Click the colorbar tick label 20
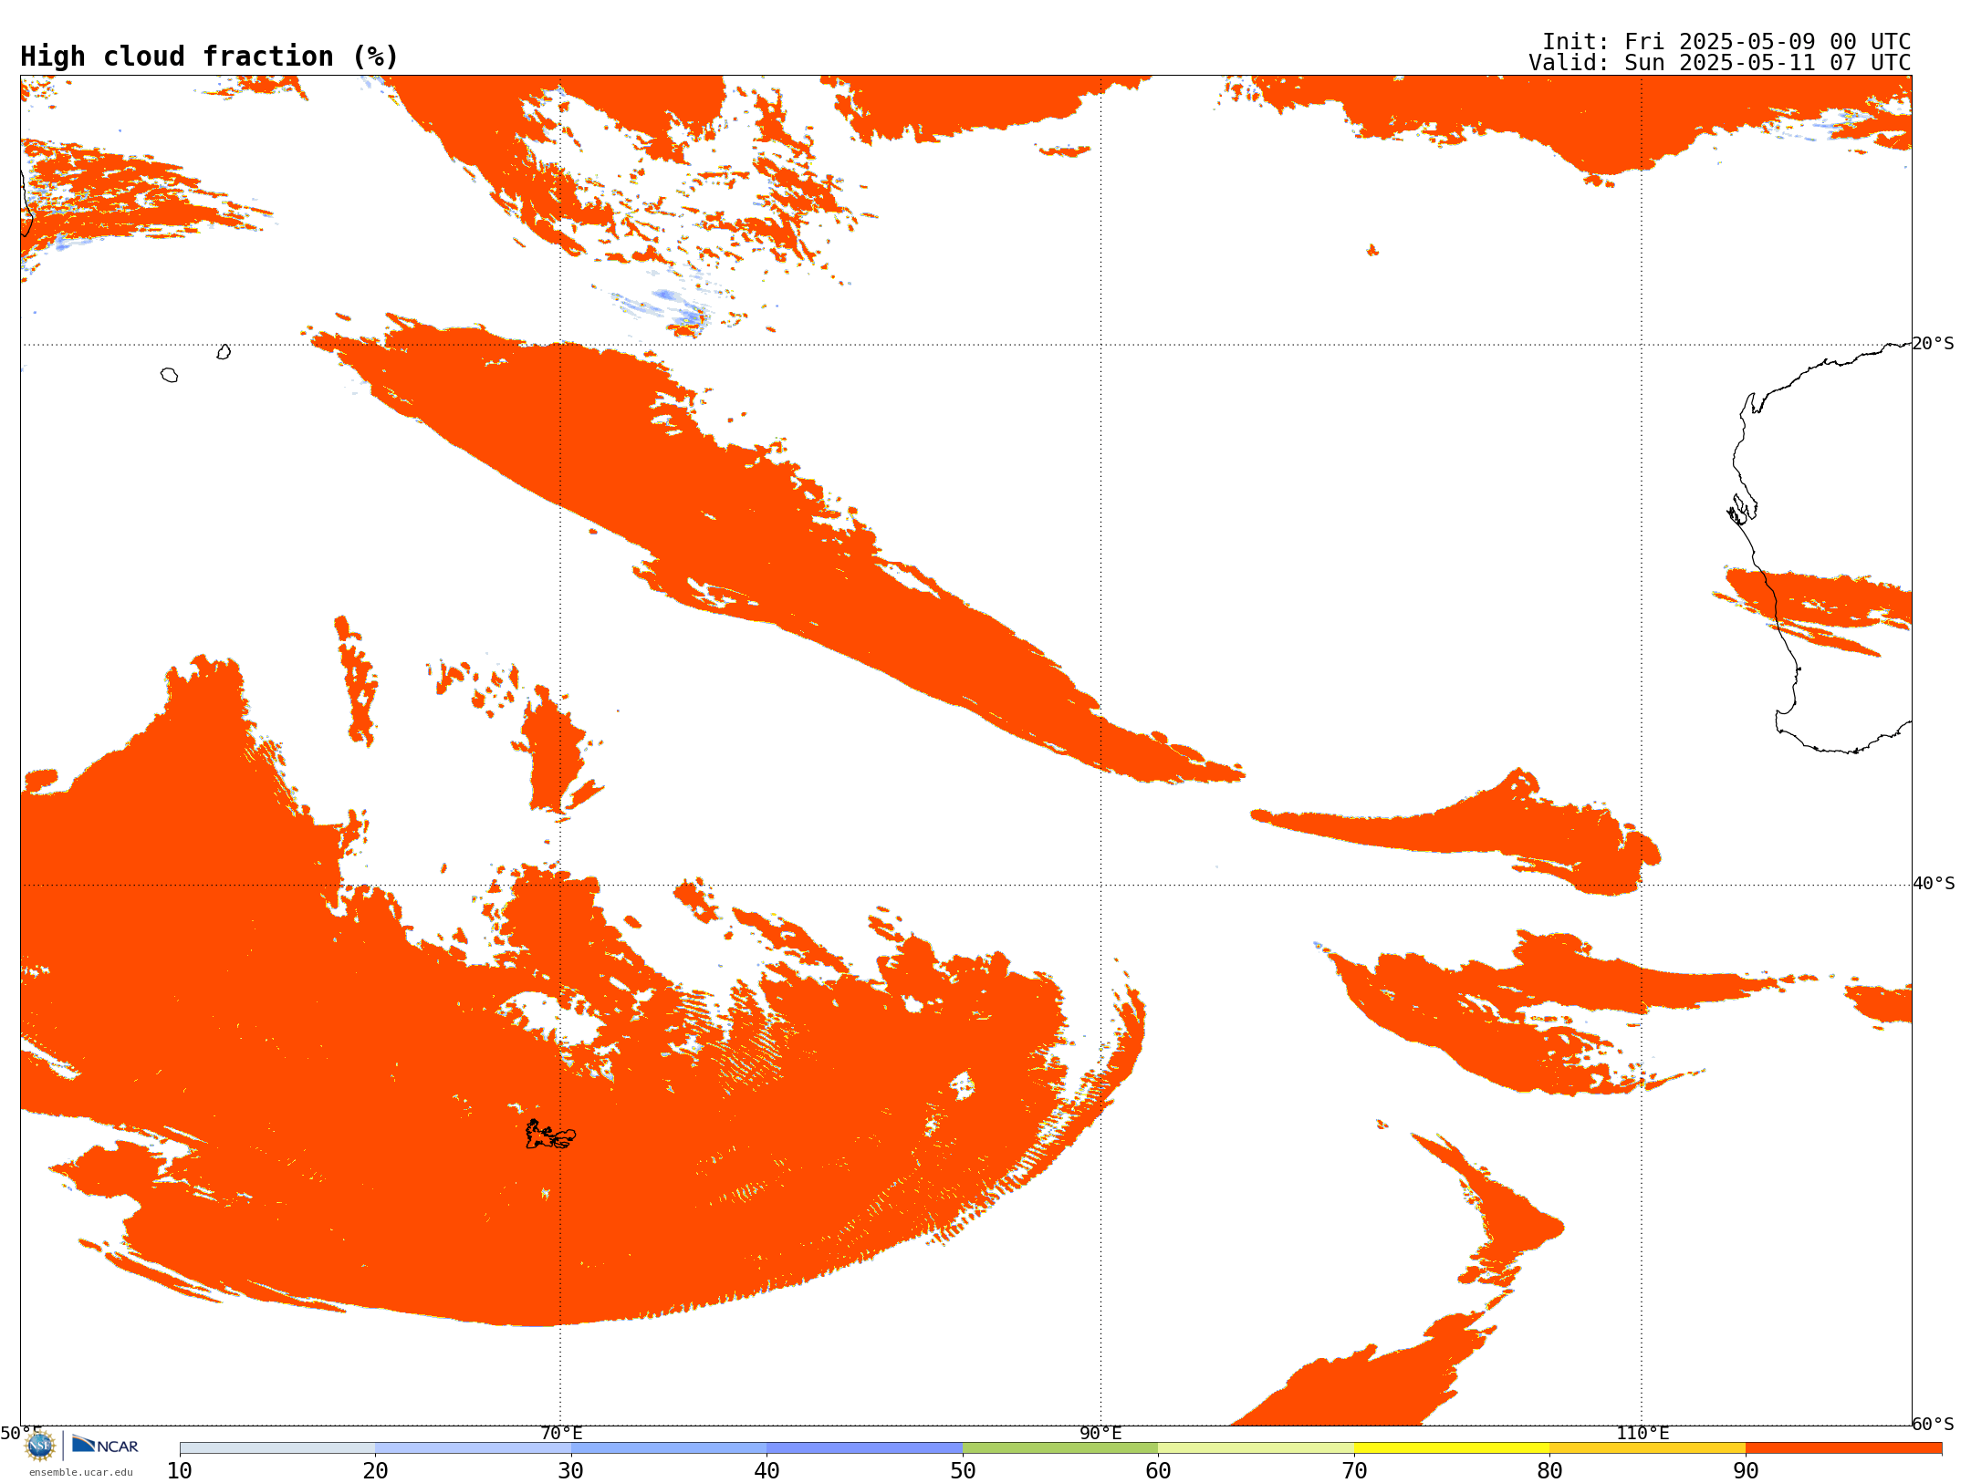 (x=375, y=1470)
